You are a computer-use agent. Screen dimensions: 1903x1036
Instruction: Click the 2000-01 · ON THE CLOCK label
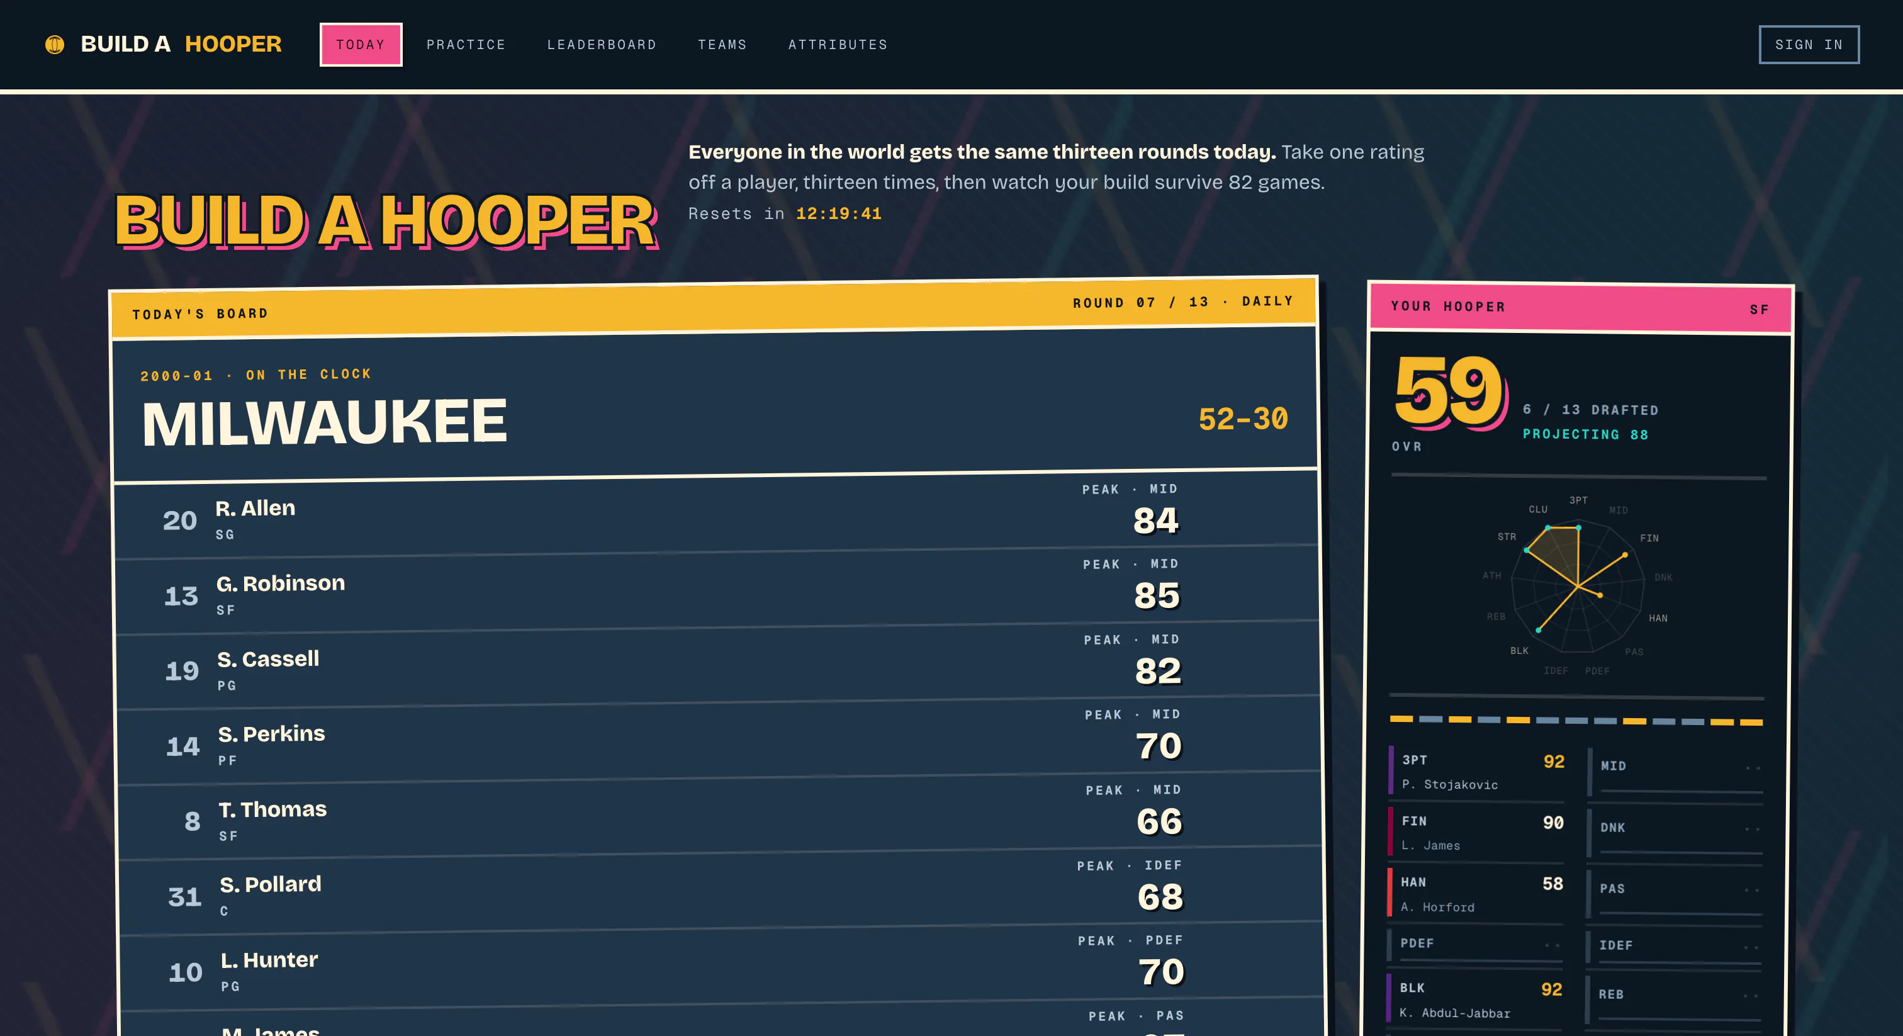[x=255, y=374]
